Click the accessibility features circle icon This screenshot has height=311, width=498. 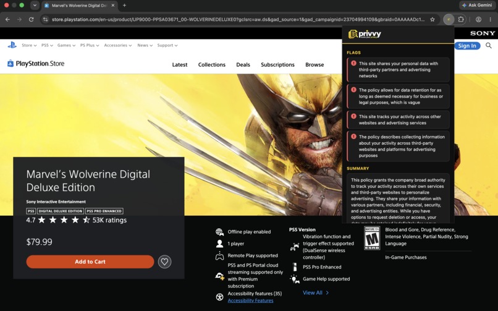(x=219, y=297)
